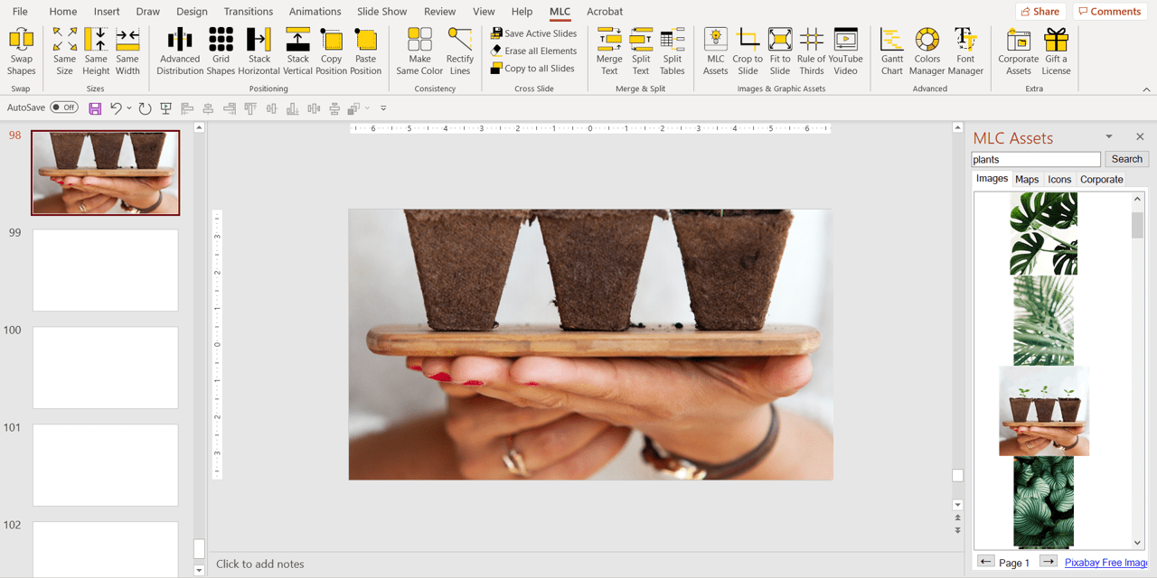1157x578 pixels.
Task: Switch to the Icons tab in MLC Assets
Action: pyautogui.click(x=1059, y=180)
